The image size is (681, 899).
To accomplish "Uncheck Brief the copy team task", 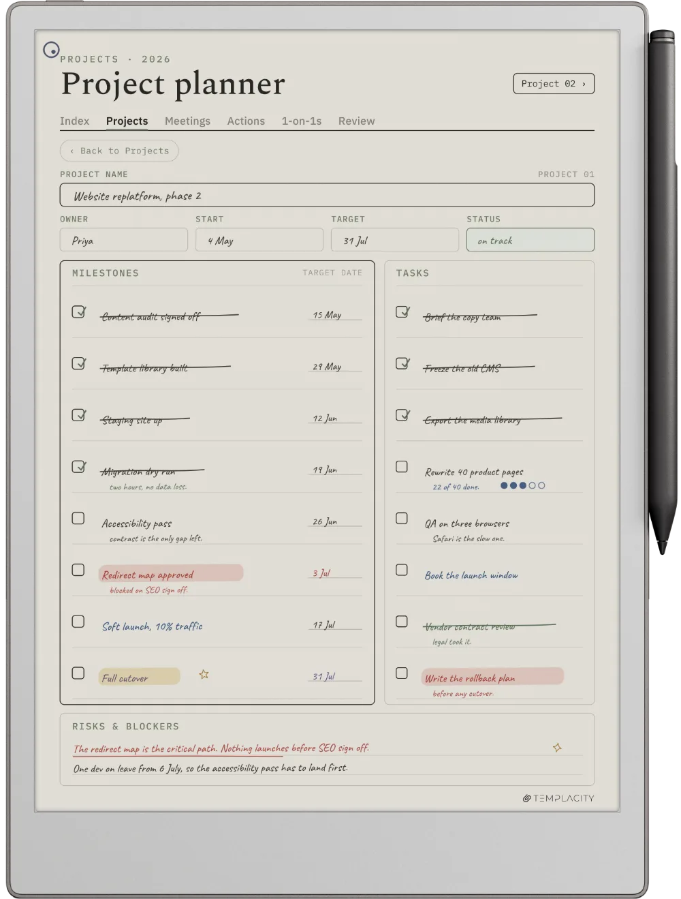I will 402,311.
